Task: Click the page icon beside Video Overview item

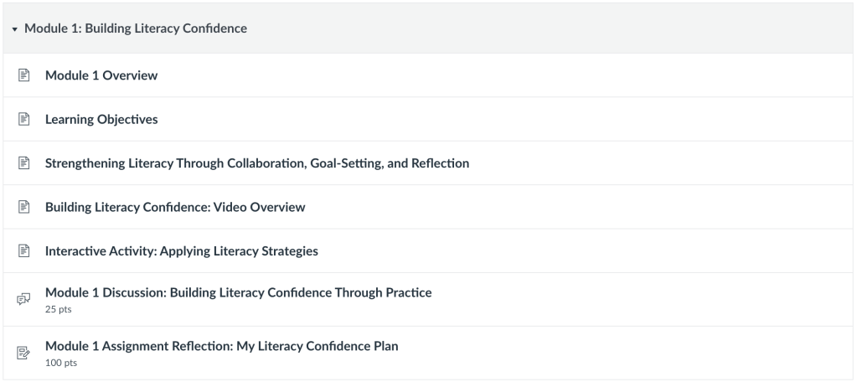Action: tap(23, 206)
